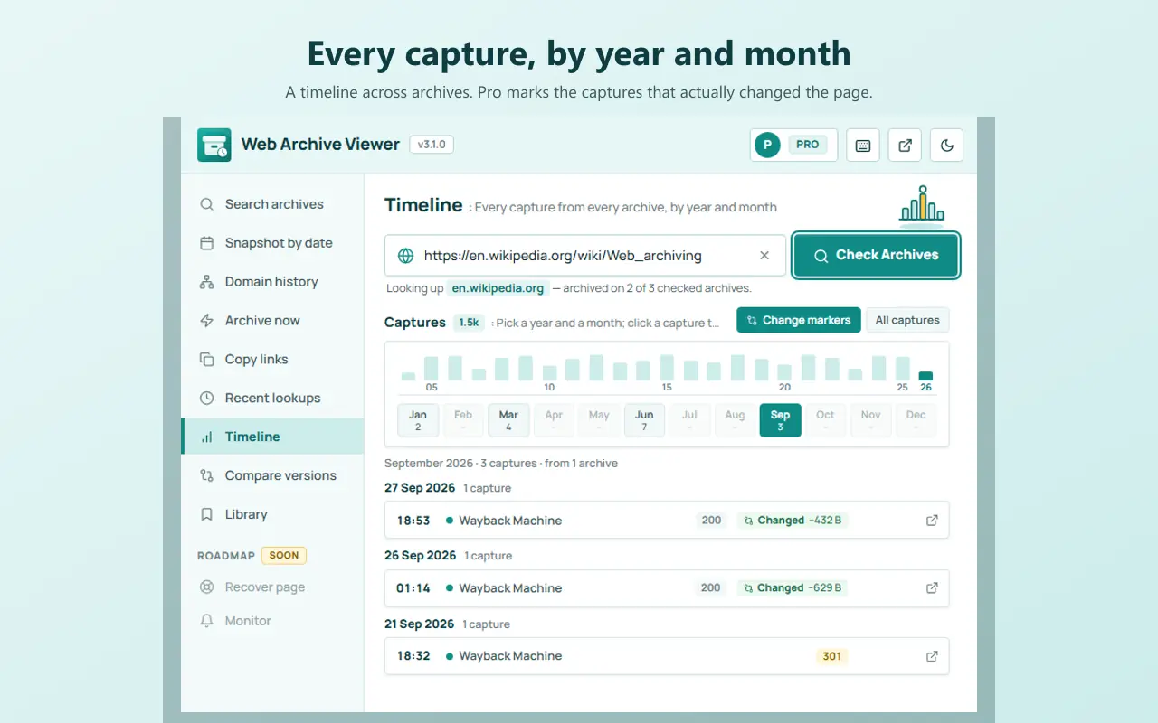This screenshot has width=1158, height=723.
Task: Click the 1.5k captures count badge
Action: (x=469, y=323)
